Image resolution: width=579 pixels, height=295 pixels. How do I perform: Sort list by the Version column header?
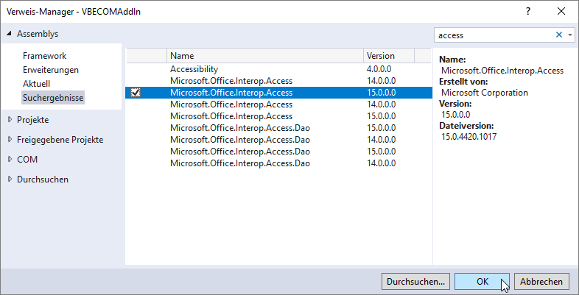click(x=389, y=56)
